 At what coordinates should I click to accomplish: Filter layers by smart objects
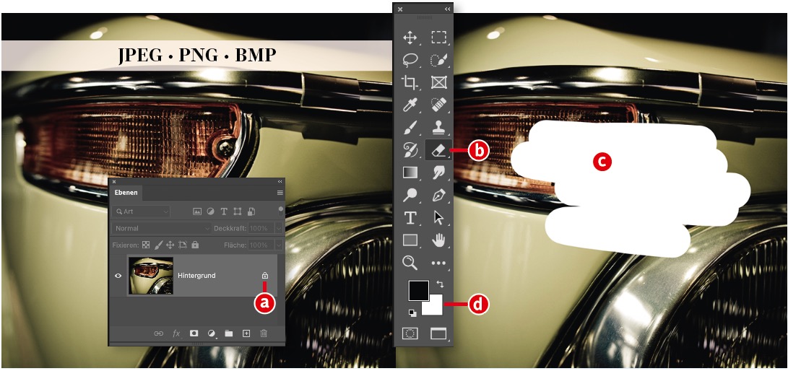tap(251, 212)
